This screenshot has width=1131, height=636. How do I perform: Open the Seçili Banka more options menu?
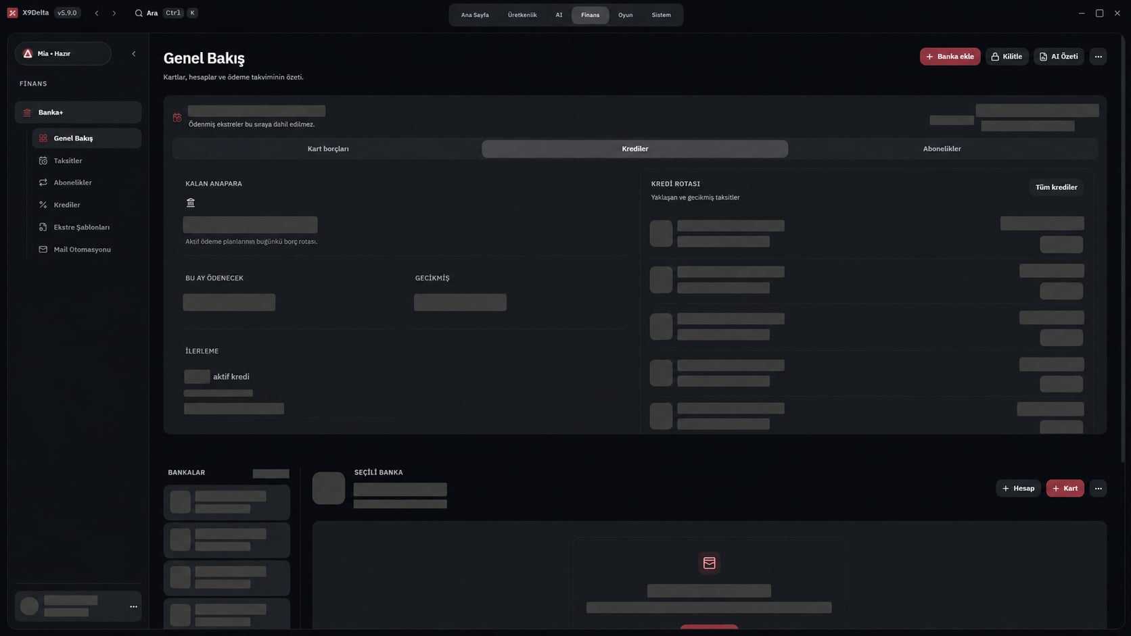coord(1098,488)
